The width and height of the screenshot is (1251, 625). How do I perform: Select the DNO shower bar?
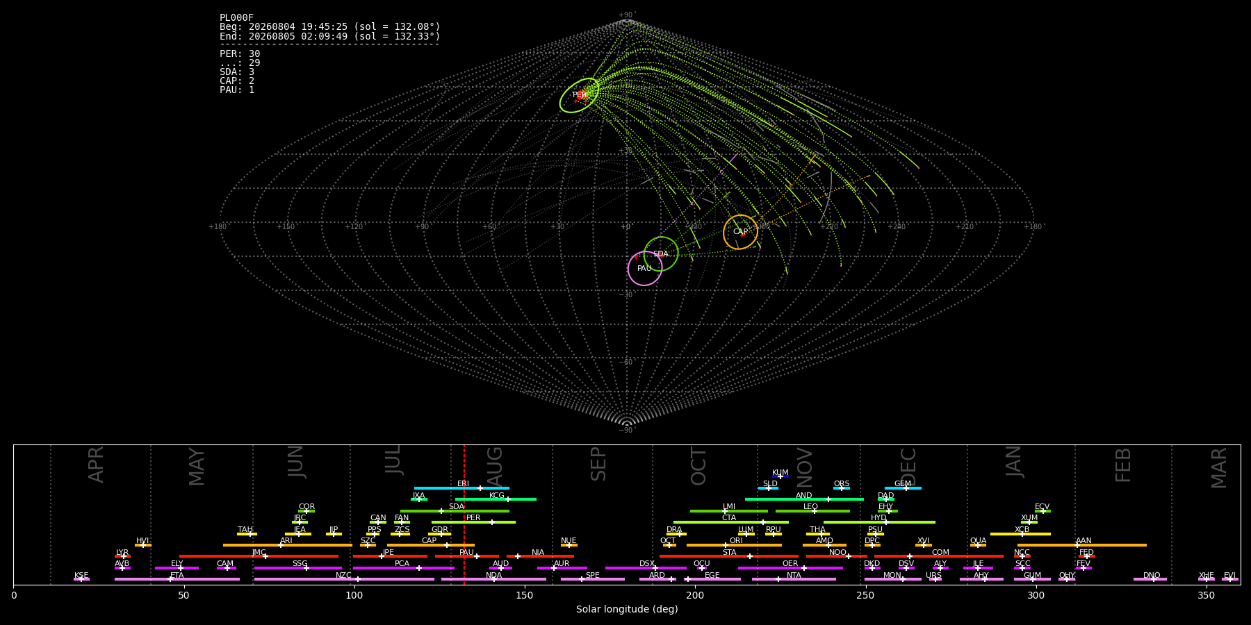[1150, 579]
